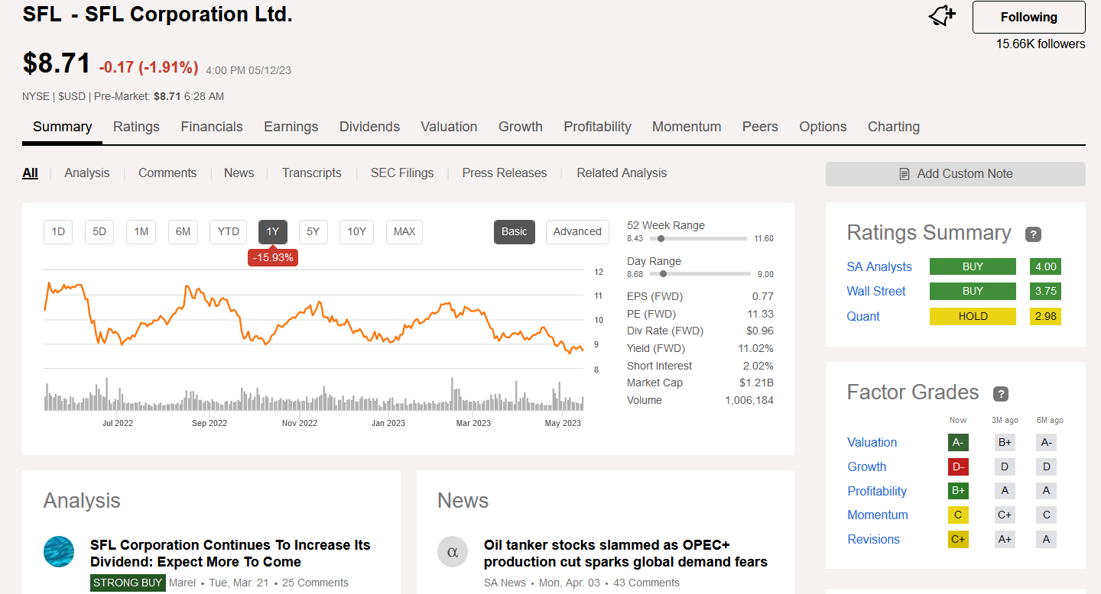The height and width of the screenshot is (594, 1101).
Task: Switch to the Growth tab
Action: 521,127
